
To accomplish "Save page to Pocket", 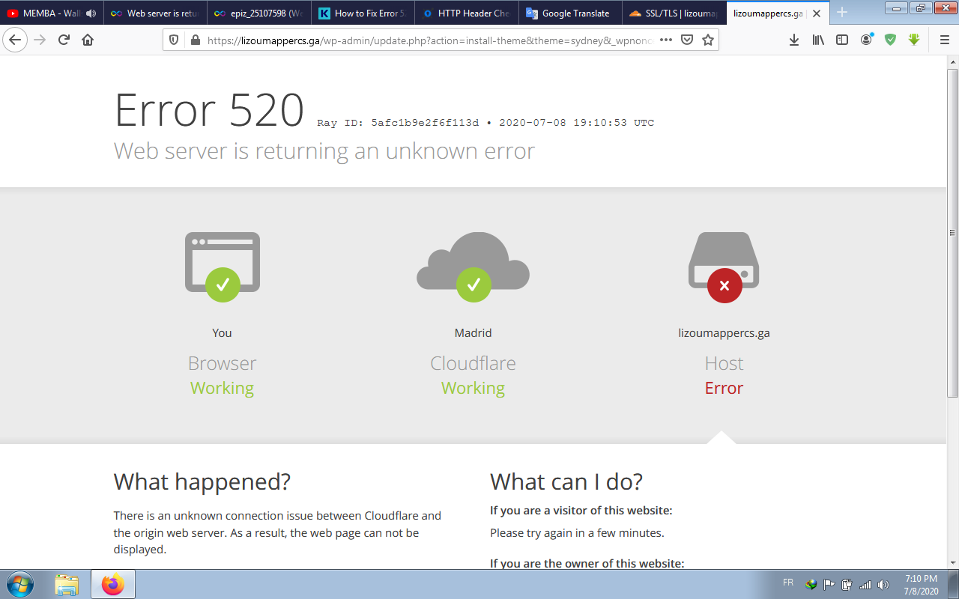I will (687, 40).
